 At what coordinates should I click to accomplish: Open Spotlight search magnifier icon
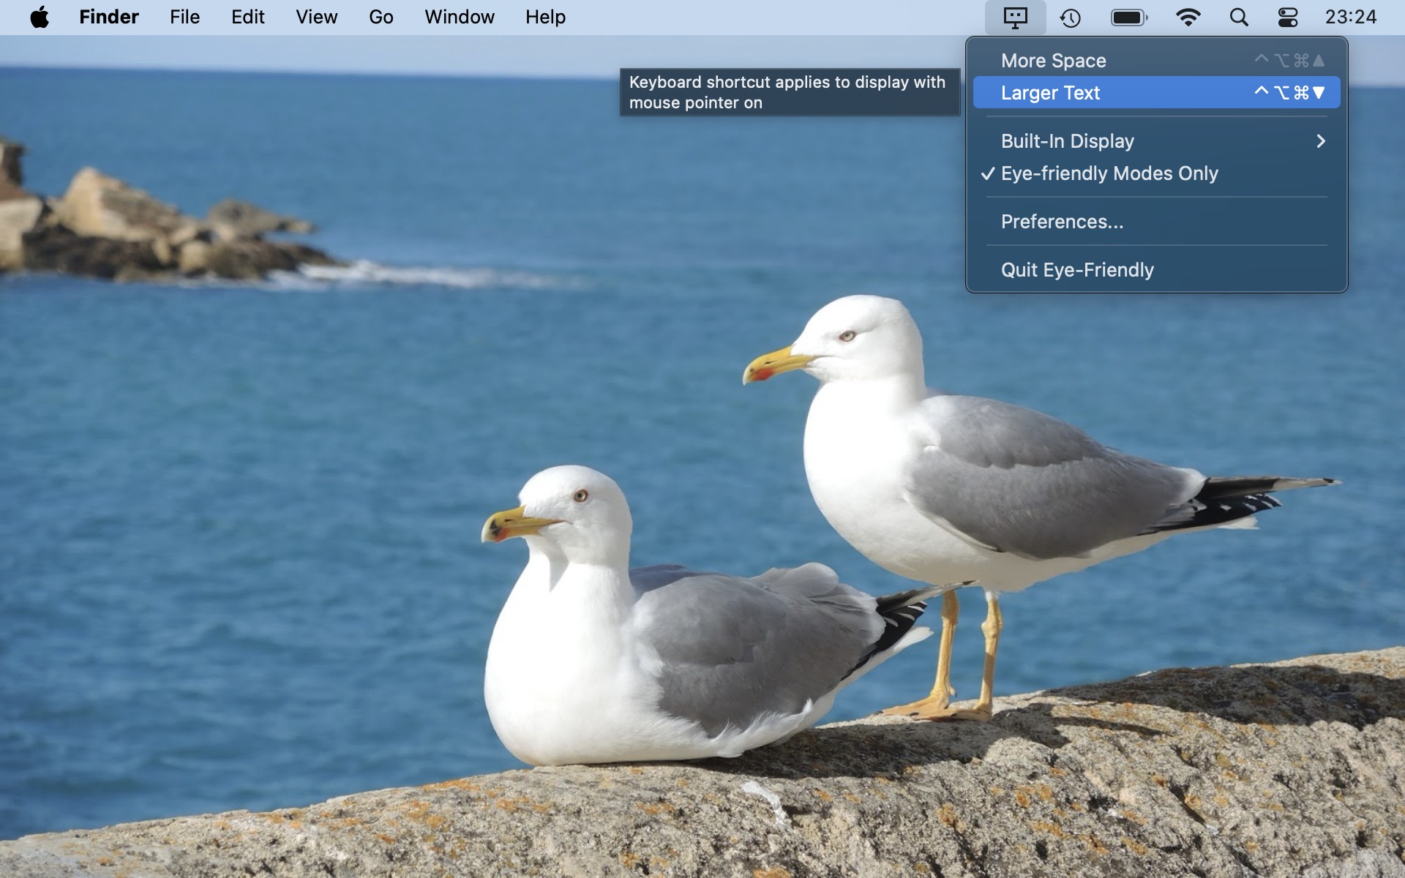tap(1238, 18)
